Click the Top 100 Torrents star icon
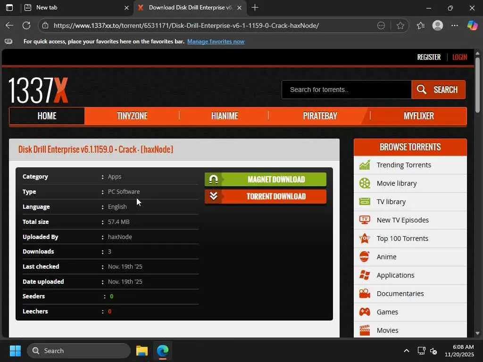Image resolution: width=483 pixels, height=362 pixels. point(365,238)
